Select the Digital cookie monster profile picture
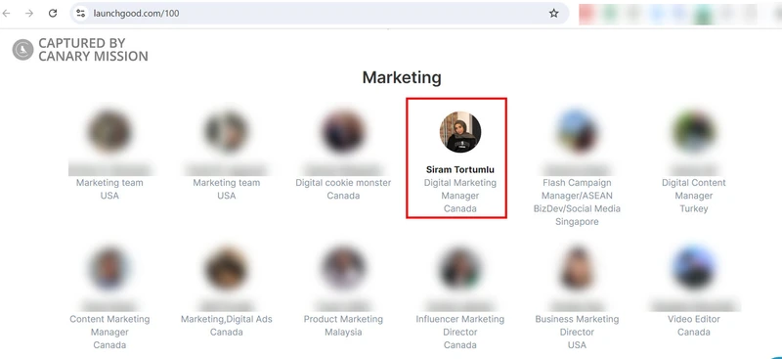Viewport: 782px width, 359px height. pos(343,132)
